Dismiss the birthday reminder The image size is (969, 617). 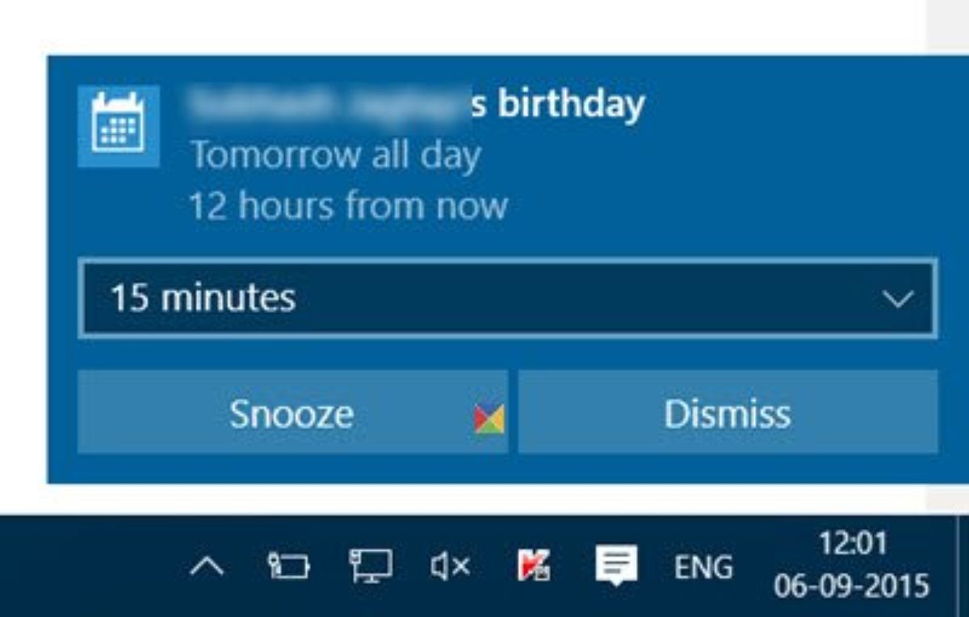coord(728,413)
